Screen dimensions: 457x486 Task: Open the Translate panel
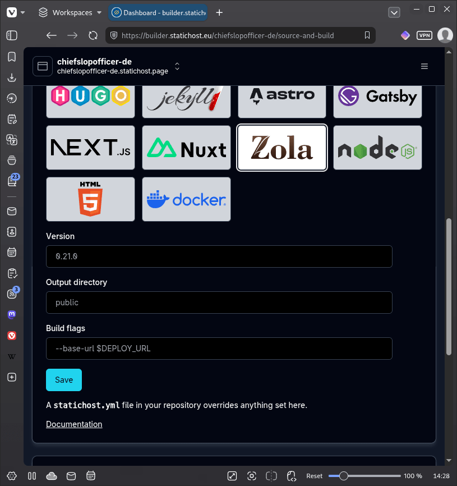pos(12,140)
